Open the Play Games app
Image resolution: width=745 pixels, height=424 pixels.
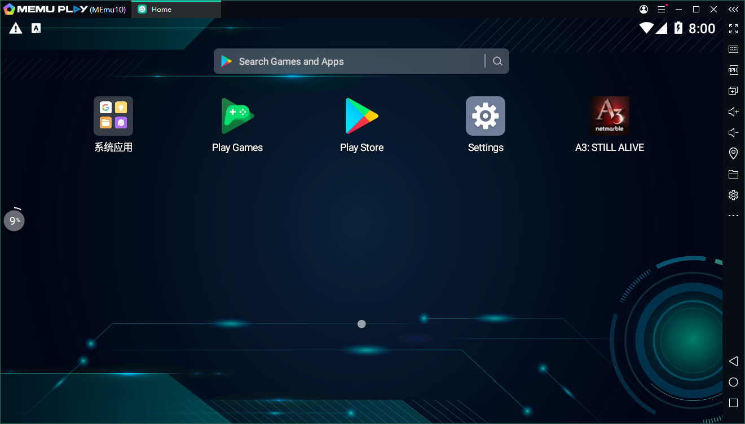tap(237, 116)
